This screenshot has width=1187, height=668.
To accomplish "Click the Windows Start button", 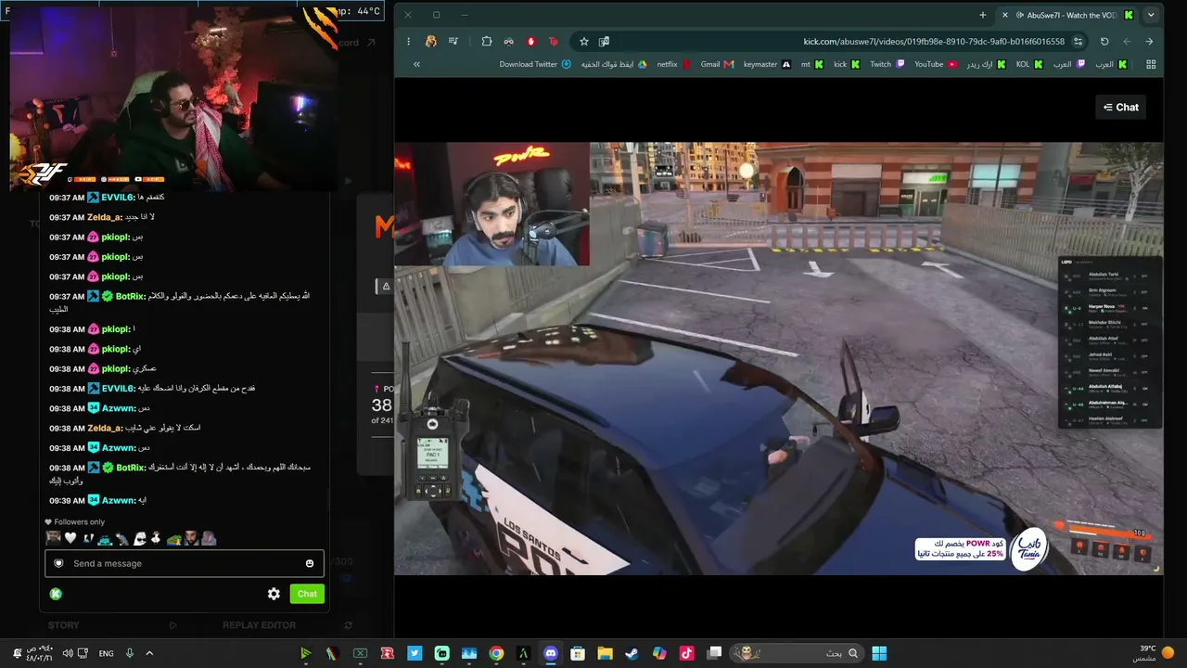I will (879, 653).
